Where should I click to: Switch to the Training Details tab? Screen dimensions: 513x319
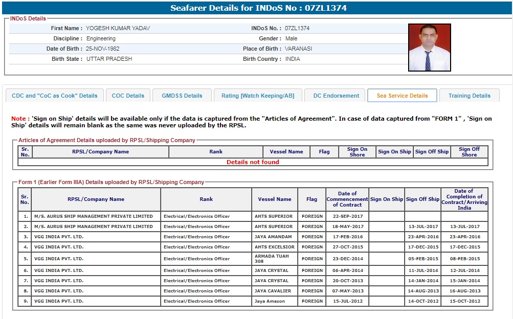click(469, 96)
